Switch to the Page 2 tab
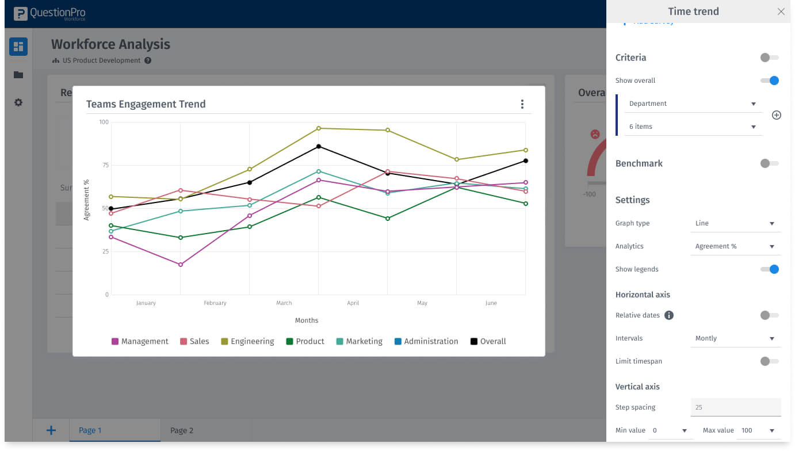Viewport: 795px width, 451px height. (182, 430)
